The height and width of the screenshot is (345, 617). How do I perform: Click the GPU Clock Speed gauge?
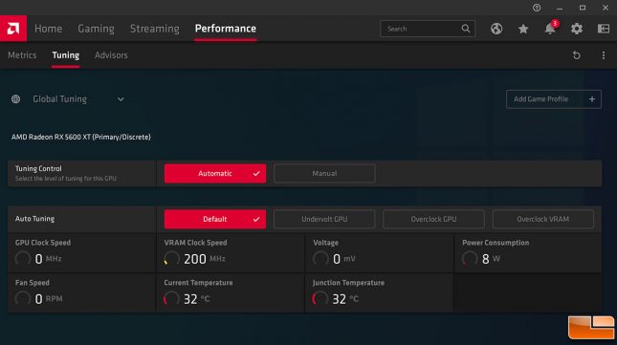pos(22,259)
